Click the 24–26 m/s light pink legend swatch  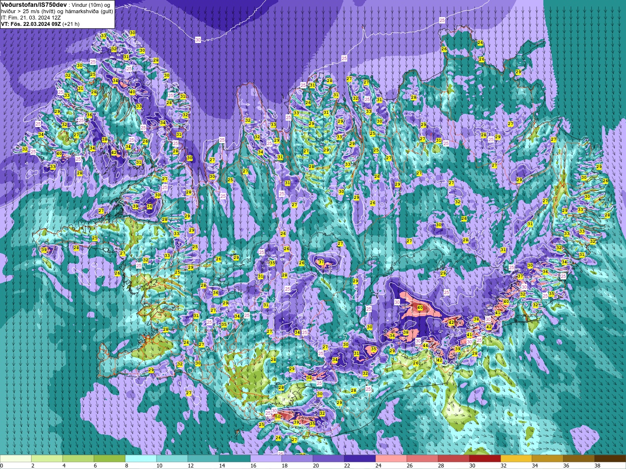pos(391,459)
